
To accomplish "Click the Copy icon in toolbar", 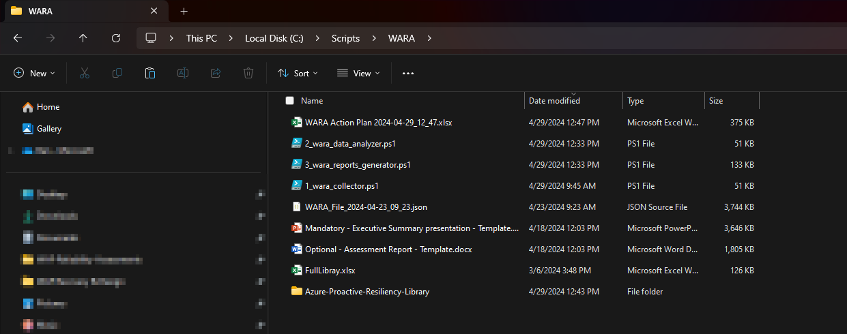I will 117,73.
